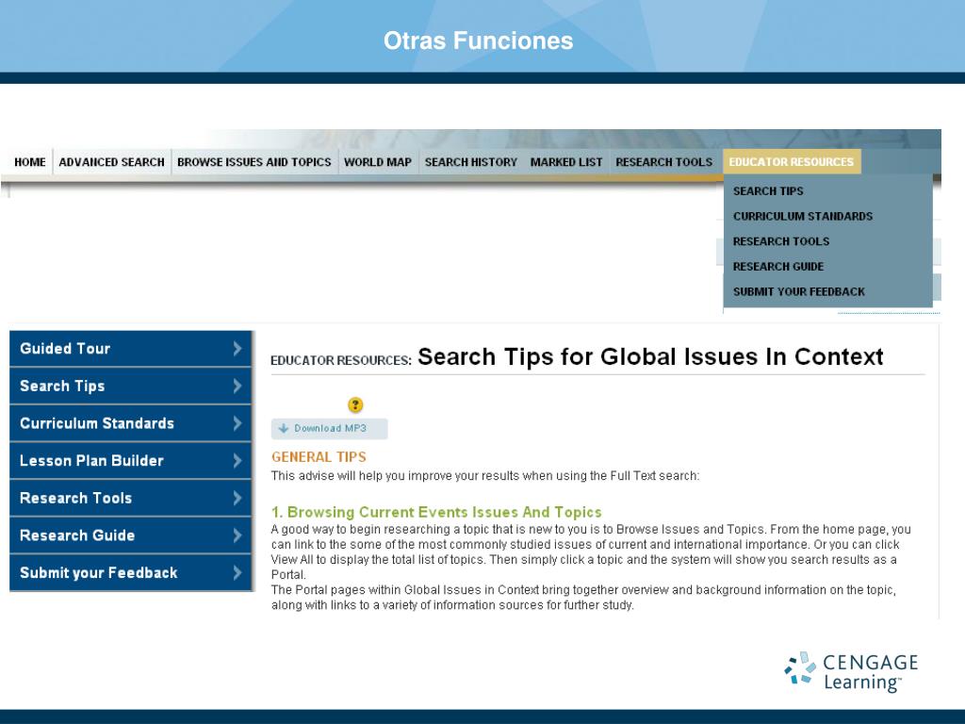Expand the Research Tools sidebar chevron
Image resolution: width=965 pixels, height=724 pixels.
[x=237, y=498]
